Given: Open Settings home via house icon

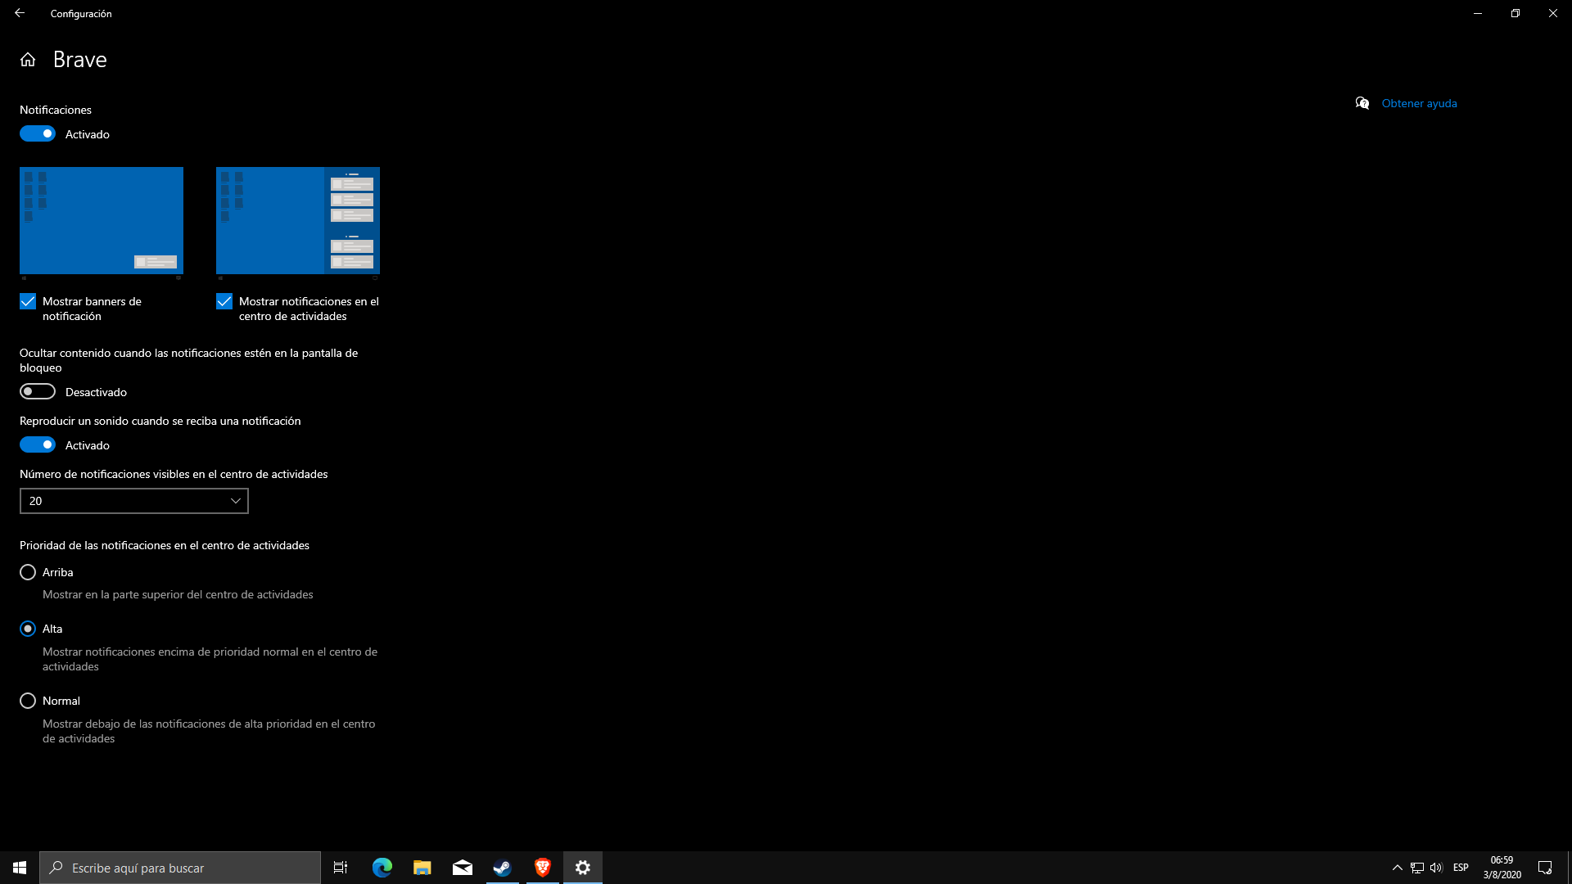Looking at the screenshot, I should (x=28, y=60).
